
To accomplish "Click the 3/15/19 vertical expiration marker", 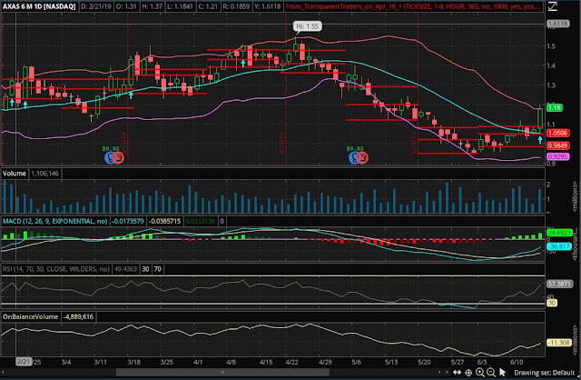I will click(124, 143).
